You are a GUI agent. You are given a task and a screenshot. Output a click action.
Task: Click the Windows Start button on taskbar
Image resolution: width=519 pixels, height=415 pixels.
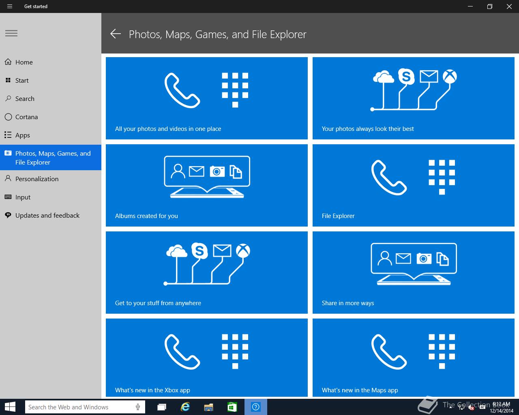(10, 407)
